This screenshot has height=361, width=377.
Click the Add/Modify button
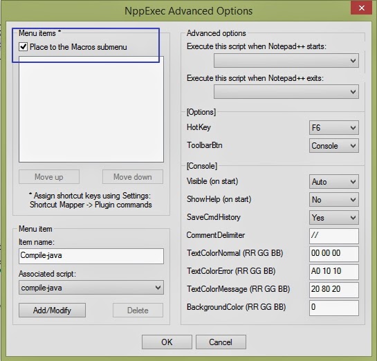click(52, 311)
